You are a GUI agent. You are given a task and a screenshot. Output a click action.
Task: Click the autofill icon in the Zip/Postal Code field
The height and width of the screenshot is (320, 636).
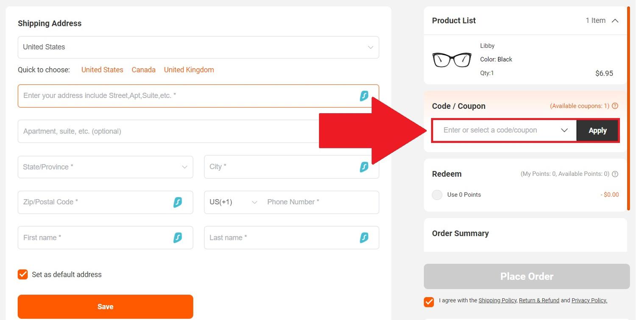(x=178, y=202)
